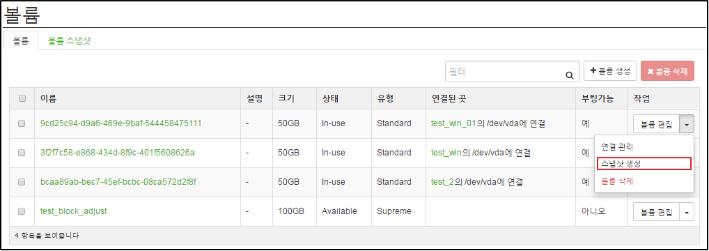Screen dimensions: 709x251
Task: Click 볼륨 편집 button in first row
Action: pos(657,123)
